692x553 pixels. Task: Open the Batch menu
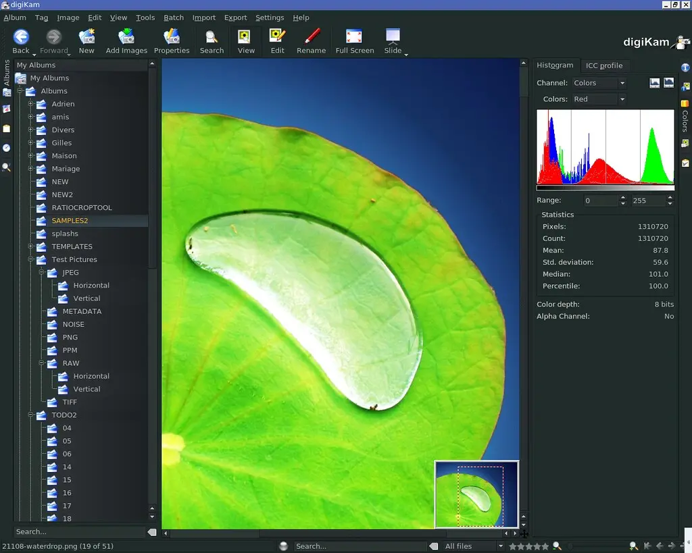(174, 17)
